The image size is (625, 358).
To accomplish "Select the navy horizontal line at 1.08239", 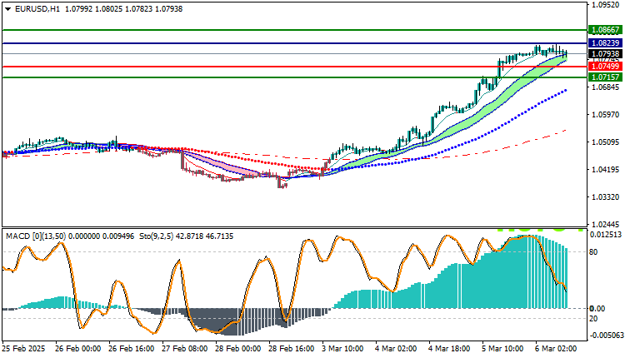I will (295, 43).
